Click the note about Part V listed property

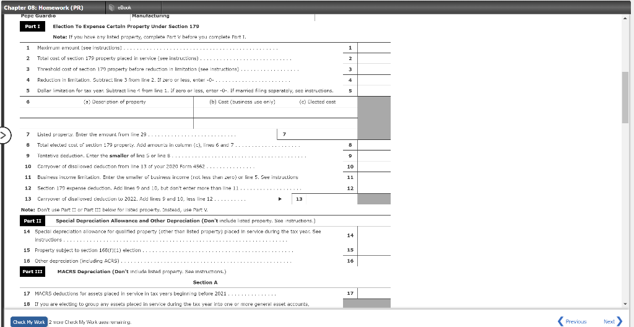click(150, 37)
